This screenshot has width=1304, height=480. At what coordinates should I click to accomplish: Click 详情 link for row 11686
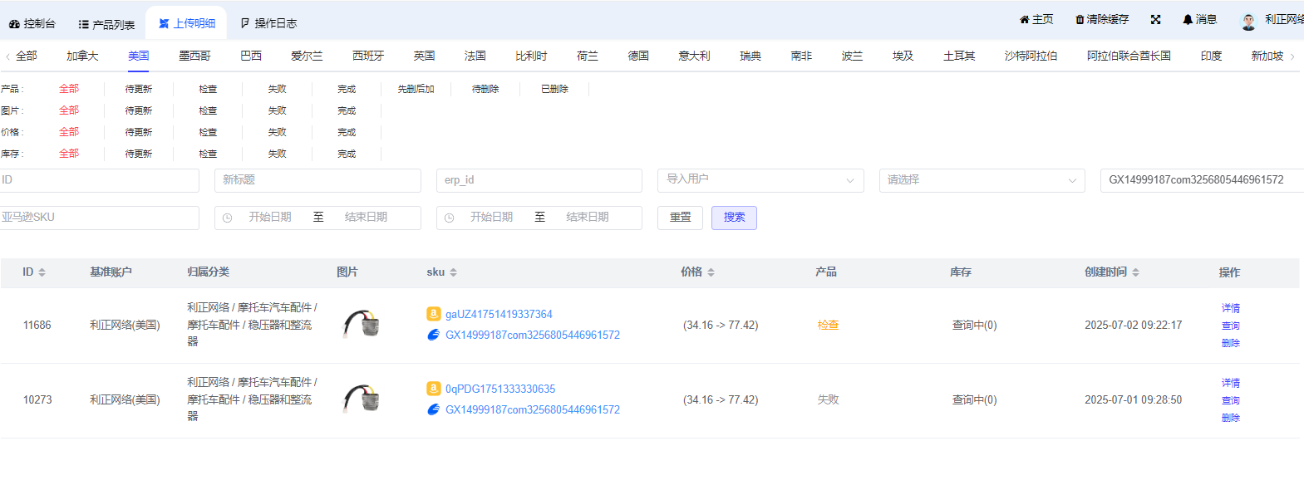(x=1230, y=308)
